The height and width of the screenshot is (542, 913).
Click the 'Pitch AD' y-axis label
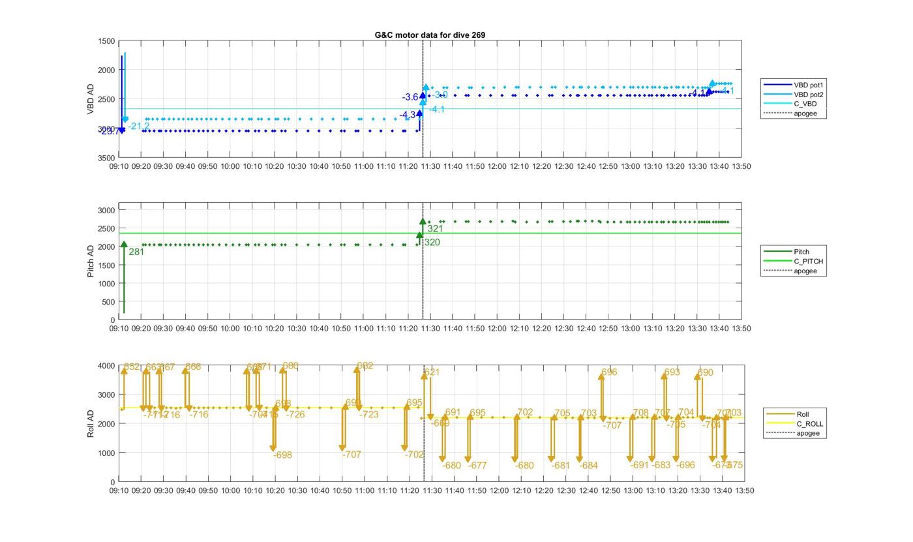91,261
